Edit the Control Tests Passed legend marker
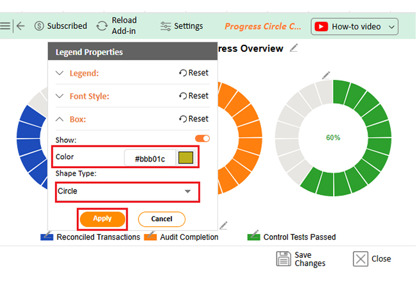This screenshot has height=282, width=417. click(253, 236)
